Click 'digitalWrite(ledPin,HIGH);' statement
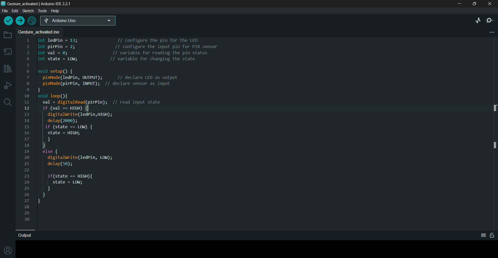 (80, 114)
